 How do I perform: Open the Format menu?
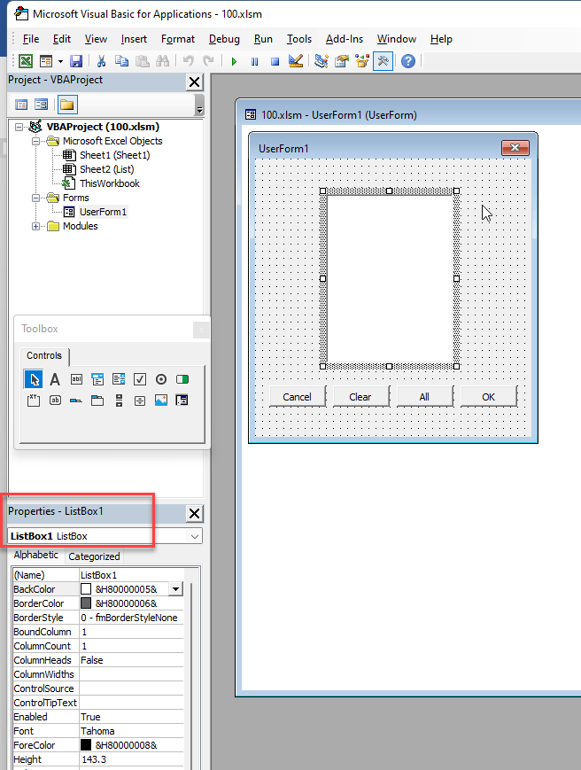click(178, 39)
